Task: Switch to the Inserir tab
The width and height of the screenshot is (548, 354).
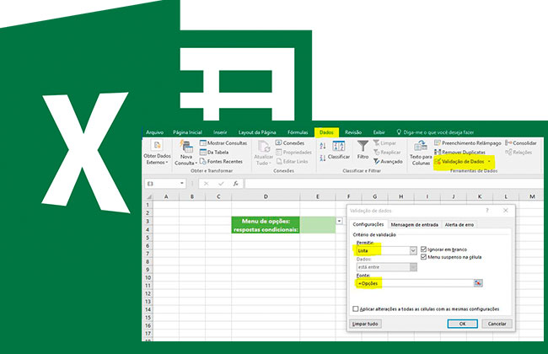Action: [x=220, y=132]
